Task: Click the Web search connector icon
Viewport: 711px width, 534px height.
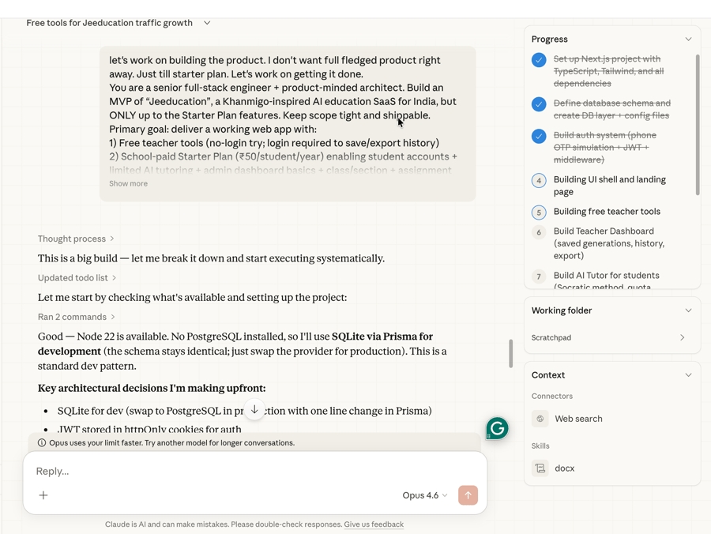Action: coord(540,419)
